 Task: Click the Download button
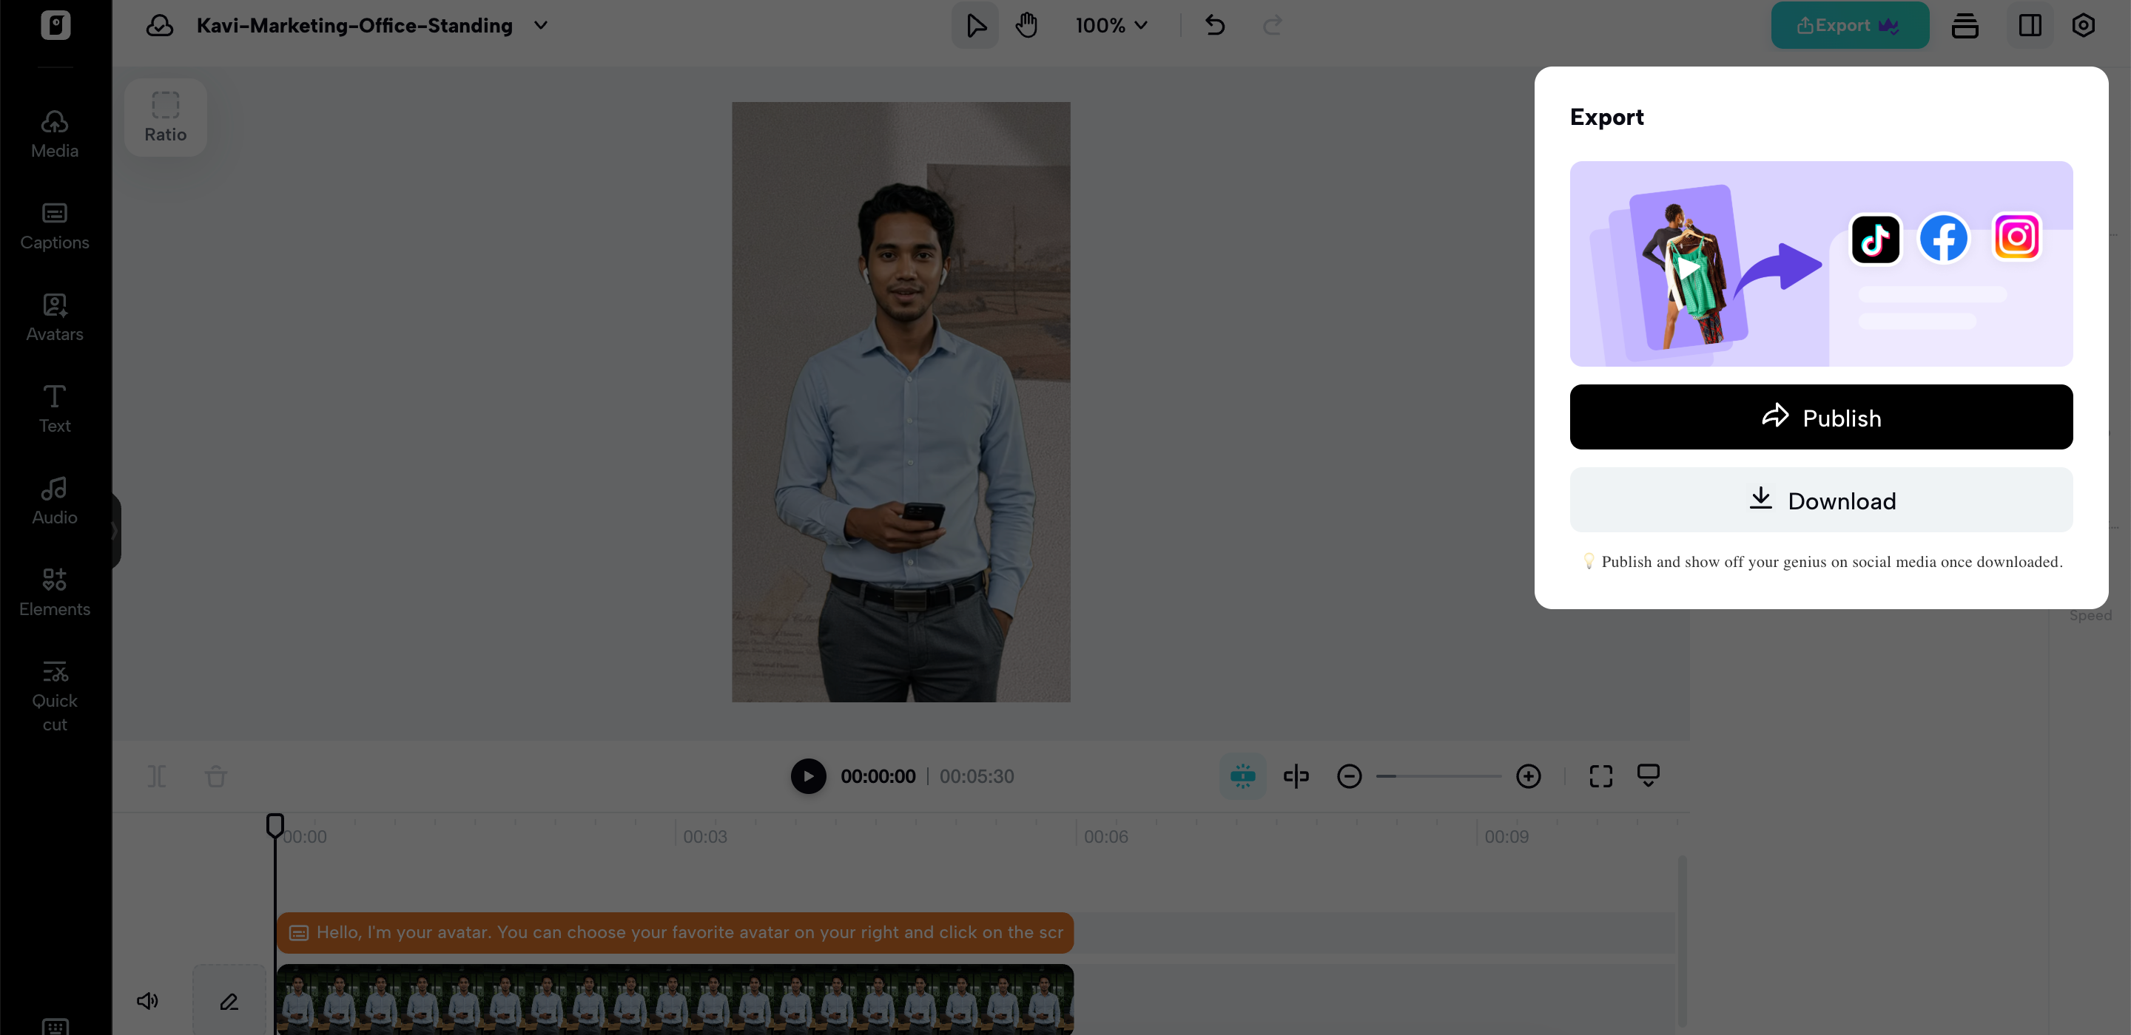click(1821, 500)
